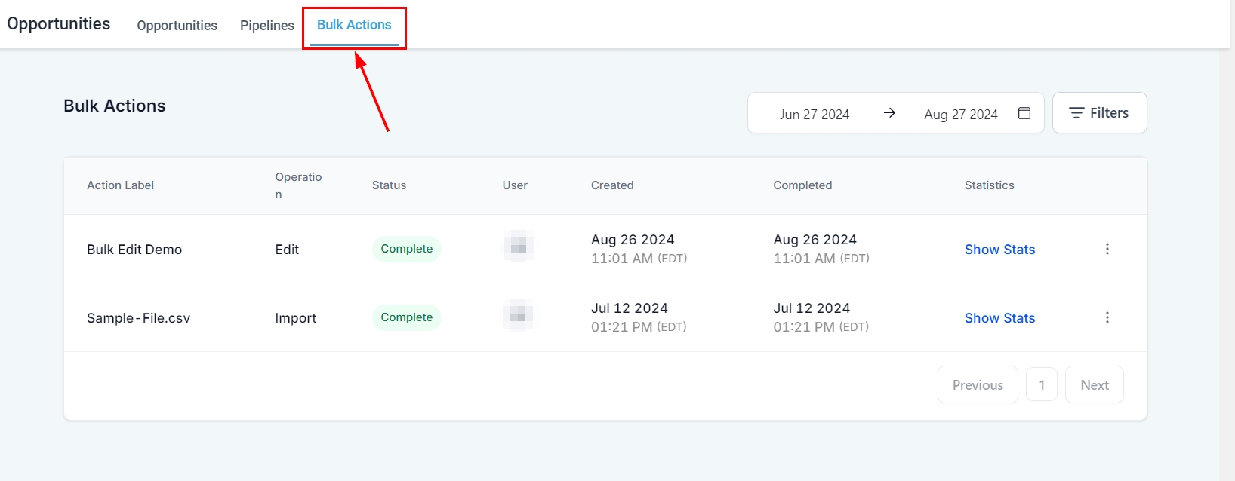Image resolution: width=1235 pixels, height=481 pixels.
Task: Click the Bulk Edit Demo action label
Action: tap(134, 250)
